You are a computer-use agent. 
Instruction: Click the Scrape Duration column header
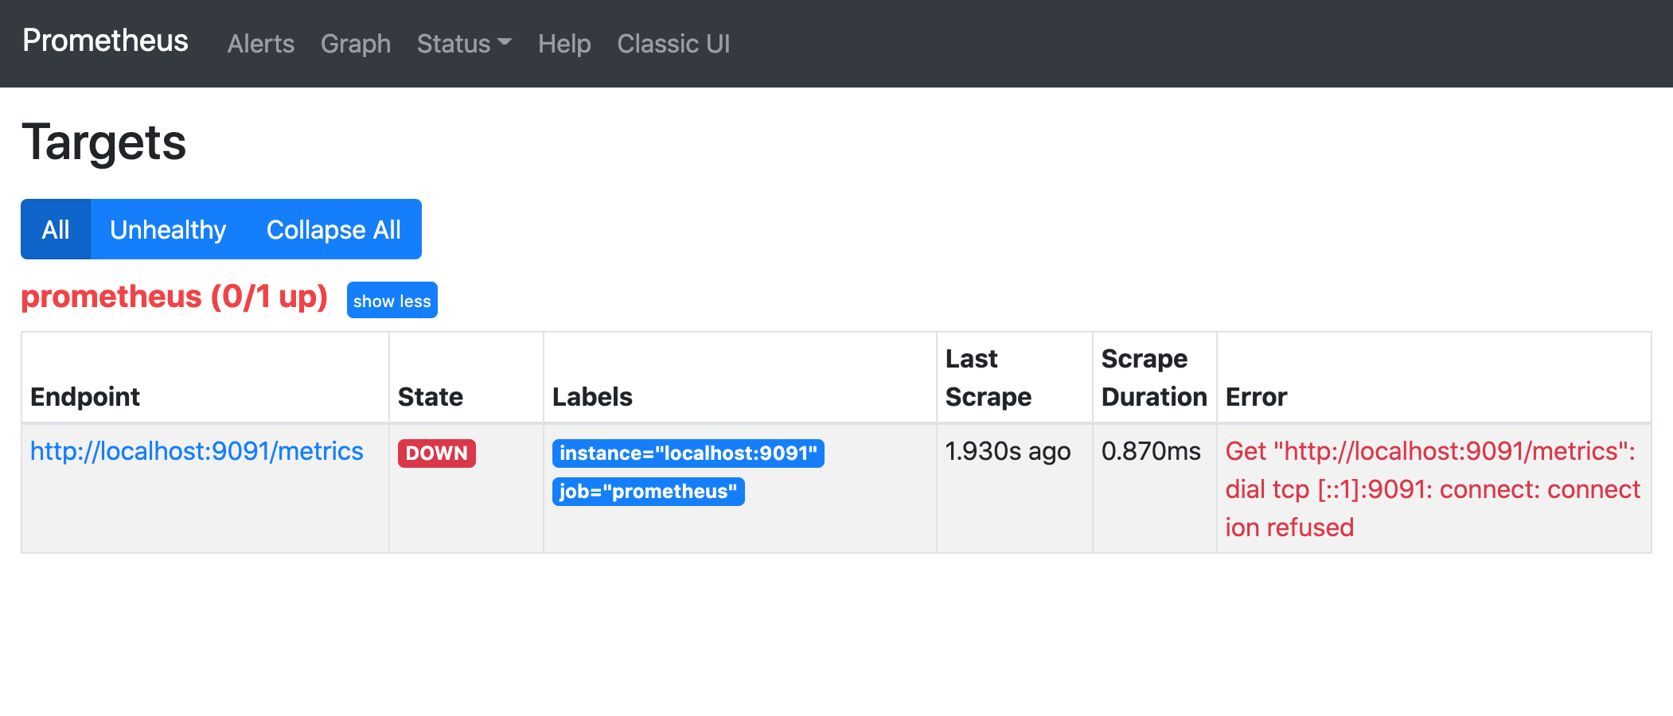pyautogui.click(x=1153, y=378)
